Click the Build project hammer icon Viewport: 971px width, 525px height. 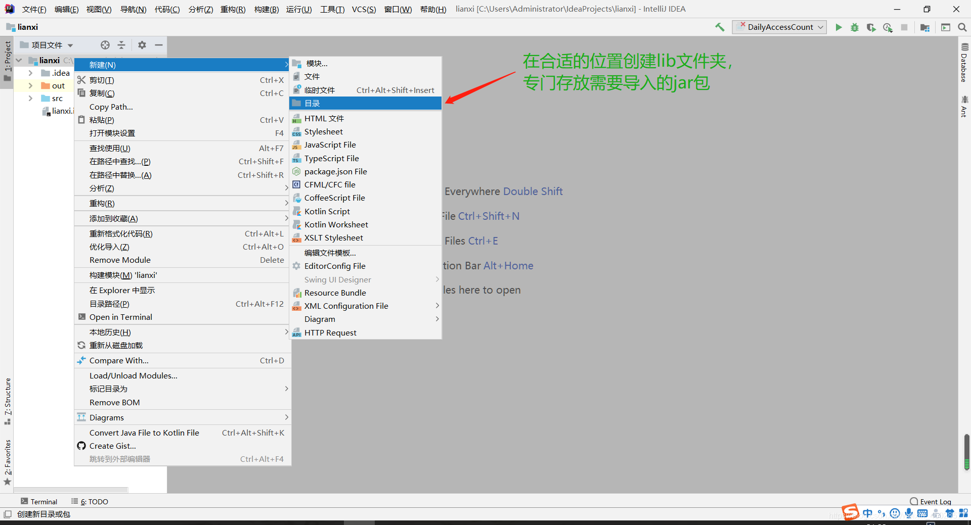click(719, 27)
